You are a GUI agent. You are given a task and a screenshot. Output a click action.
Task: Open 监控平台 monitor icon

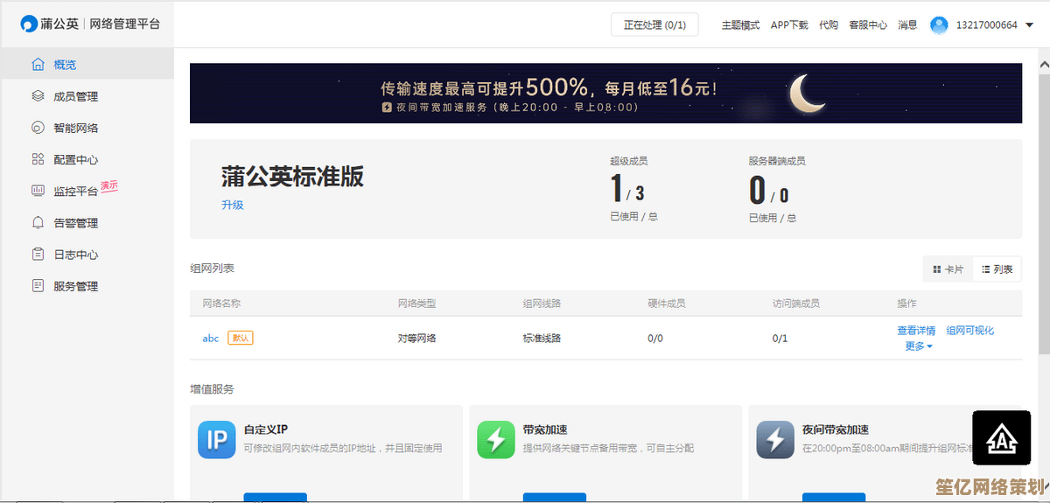point(38,191)
